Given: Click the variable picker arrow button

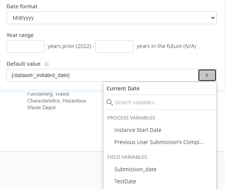Looking at the screenshot, I should click(x=207, y=75).
